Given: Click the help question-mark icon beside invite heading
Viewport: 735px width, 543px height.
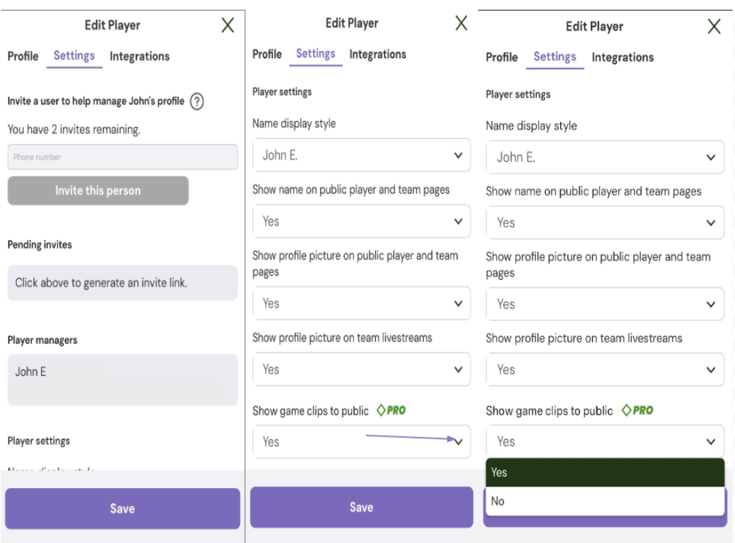Looking at the screenshot, I should (198, 102).
